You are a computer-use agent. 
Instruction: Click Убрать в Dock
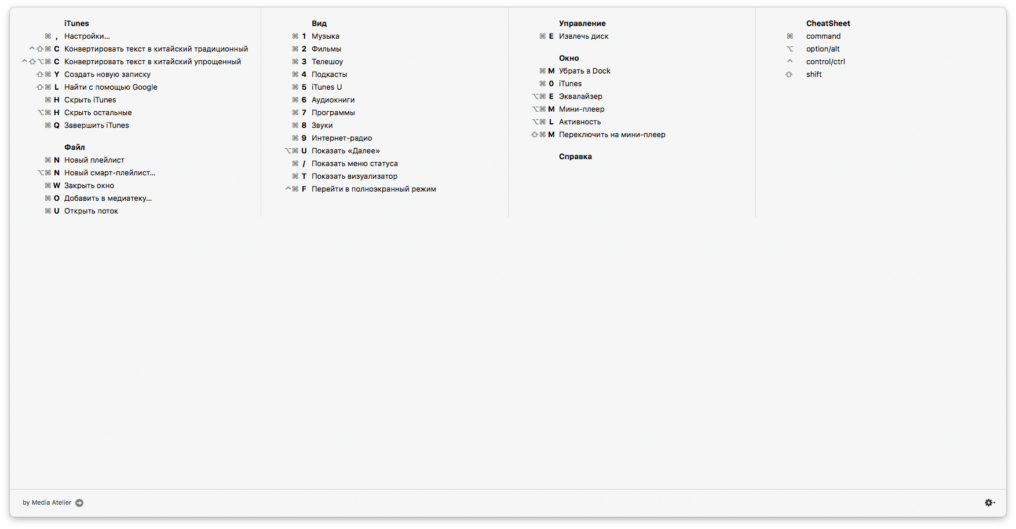point(584,71)
